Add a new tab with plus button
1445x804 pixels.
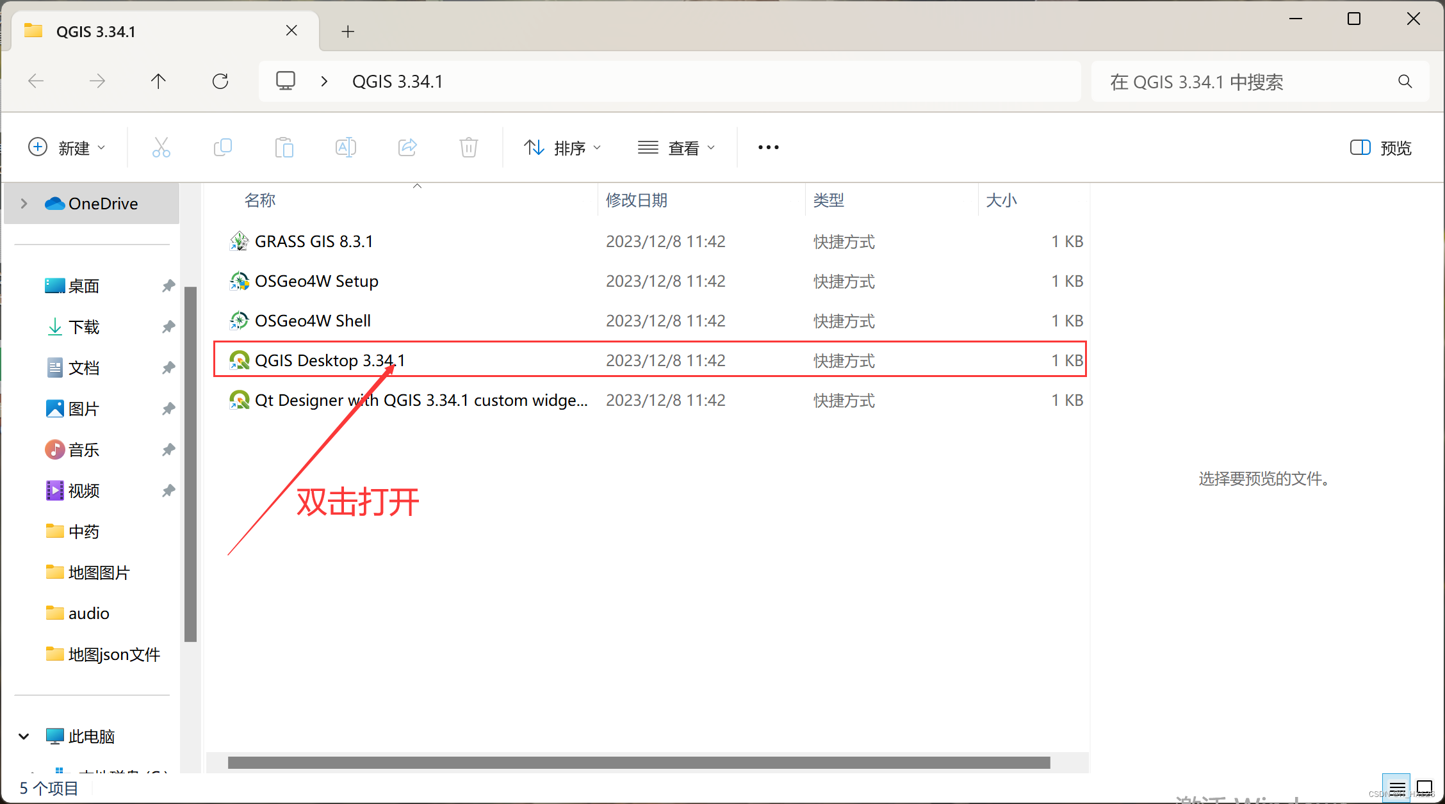click(x=348, y=31)
